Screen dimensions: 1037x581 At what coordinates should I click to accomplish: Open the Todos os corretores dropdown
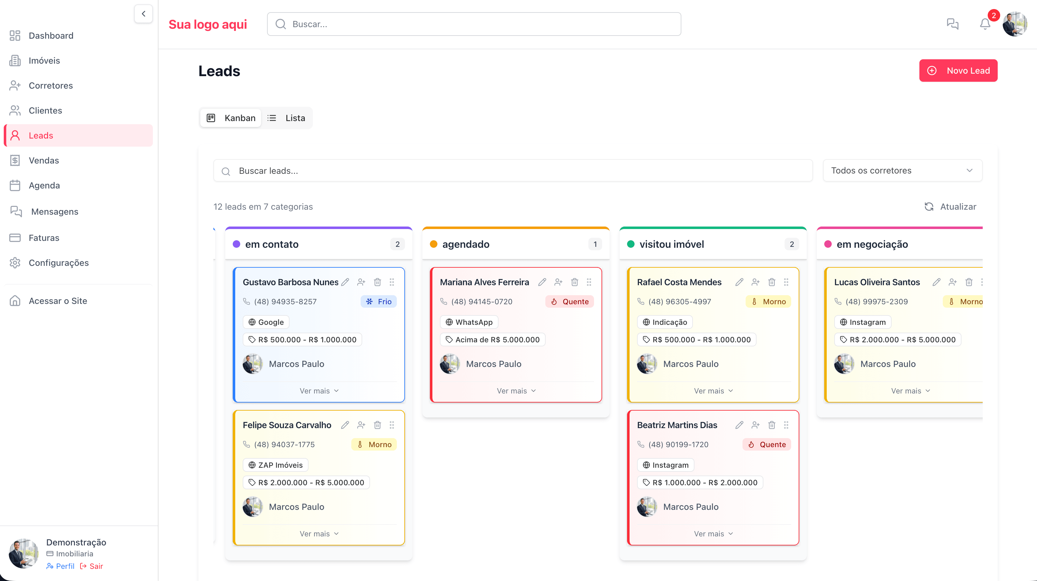coord(902,170)
